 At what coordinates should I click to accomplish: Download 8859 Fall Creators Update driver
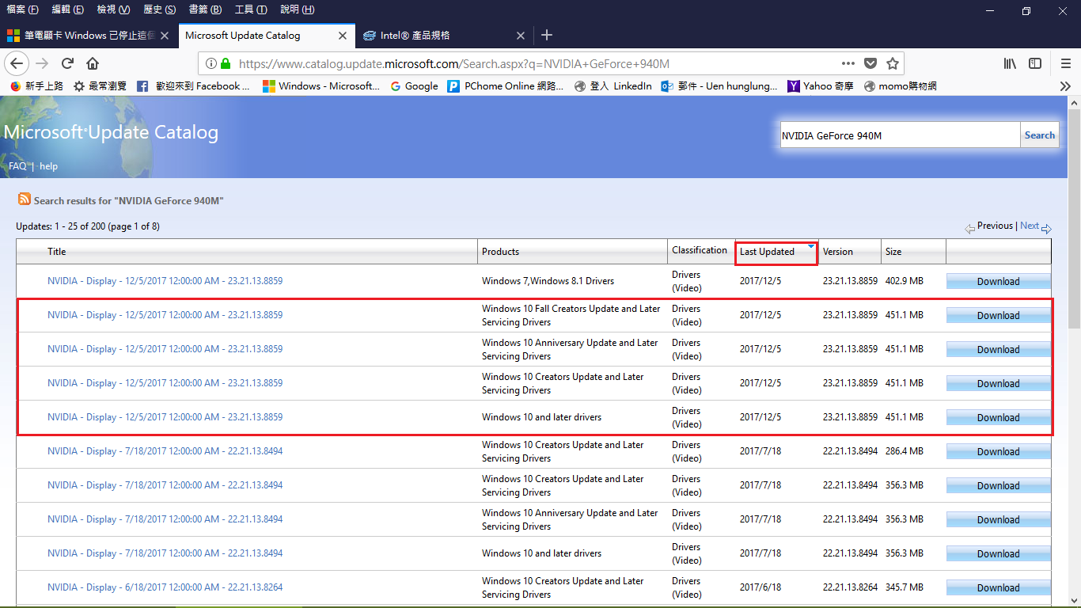998,316
